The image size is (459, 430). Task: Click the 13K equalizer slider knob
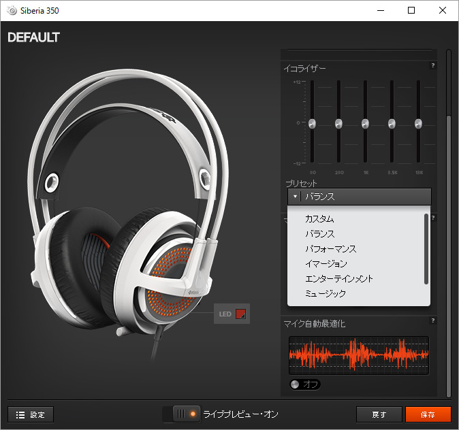coord(418,124)
